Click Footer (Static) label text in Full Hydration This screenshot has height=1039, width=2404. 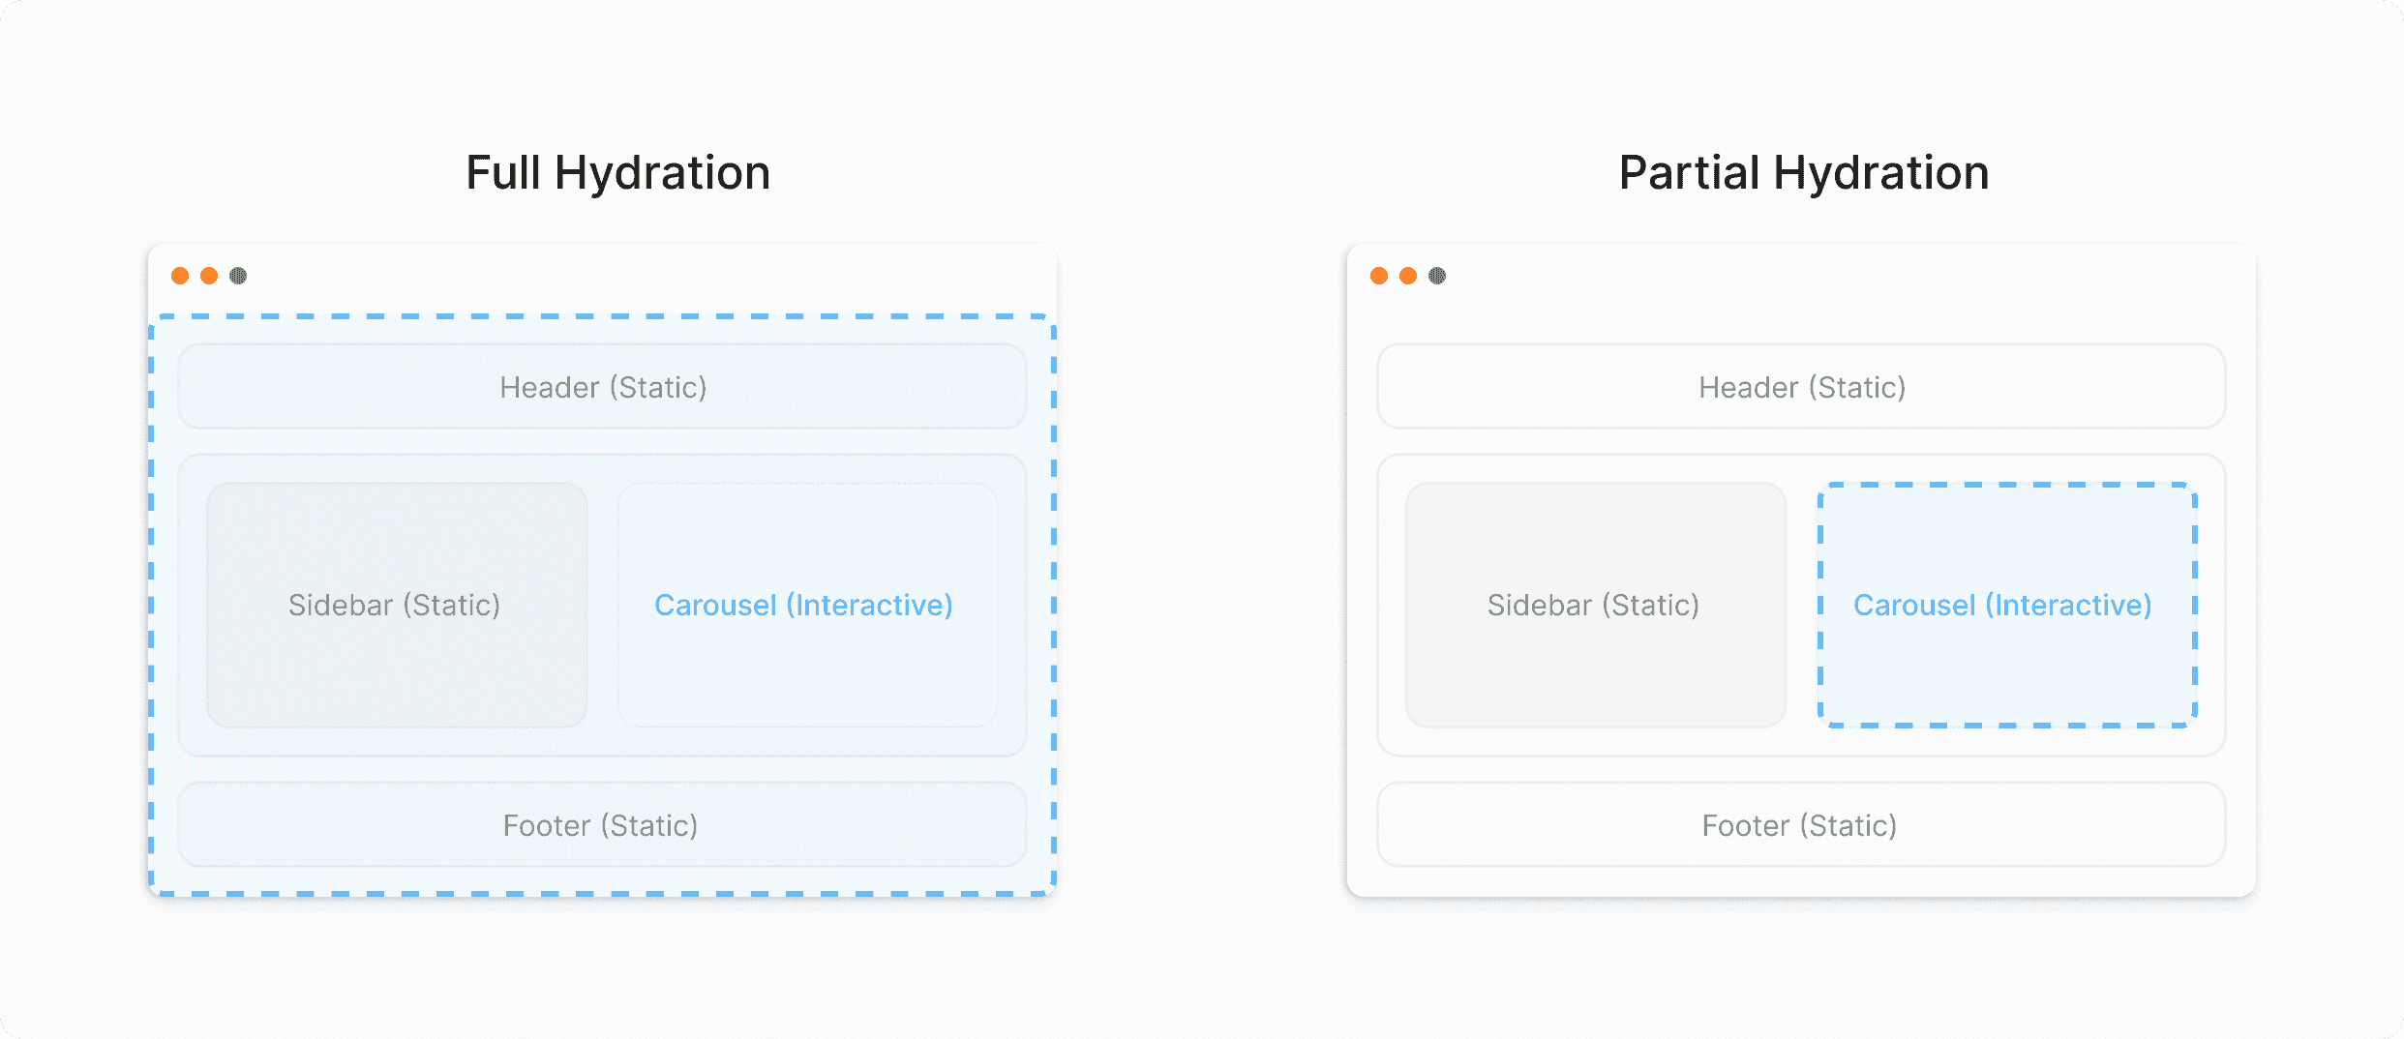(600, 826)
